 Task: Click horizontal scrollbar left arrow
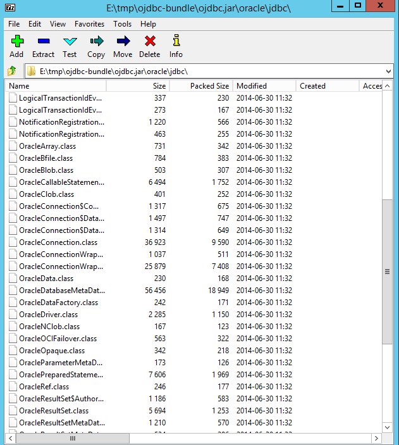tap(11, 438)
